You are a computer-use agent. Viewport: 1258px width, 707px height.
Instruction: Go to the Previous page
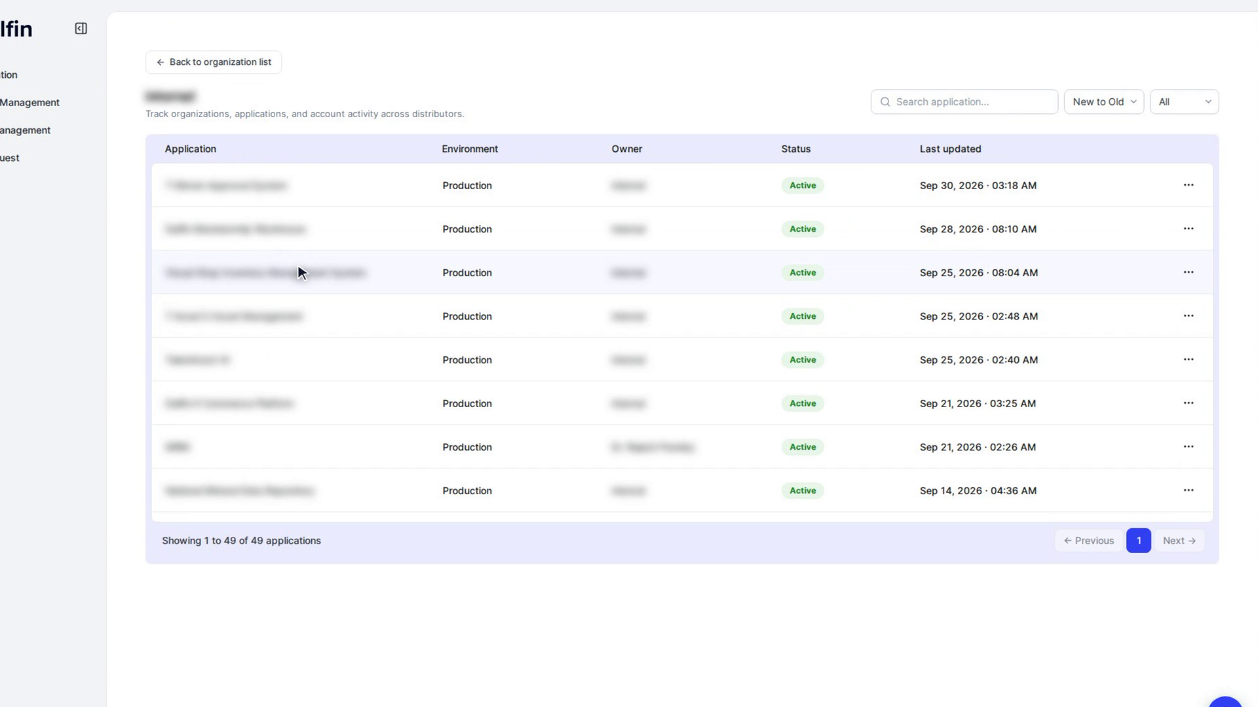1089,541
